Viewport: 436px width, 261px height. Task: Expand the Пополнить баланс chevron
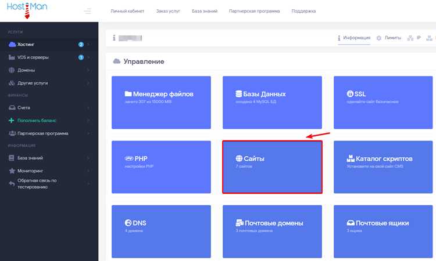click(88, 121)
